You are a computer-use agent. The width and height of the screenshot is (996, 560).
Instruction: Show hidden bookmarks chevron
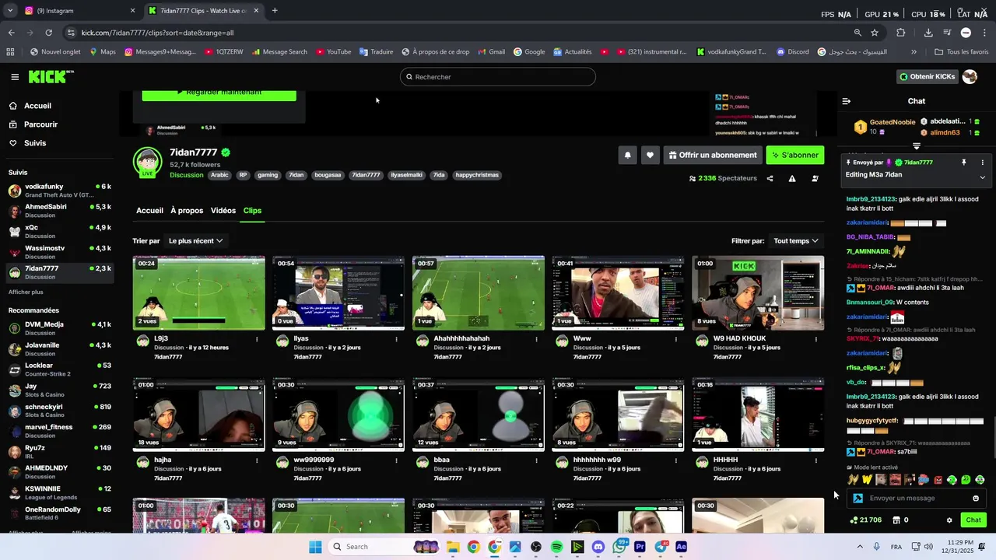click(x=914, y=52)
